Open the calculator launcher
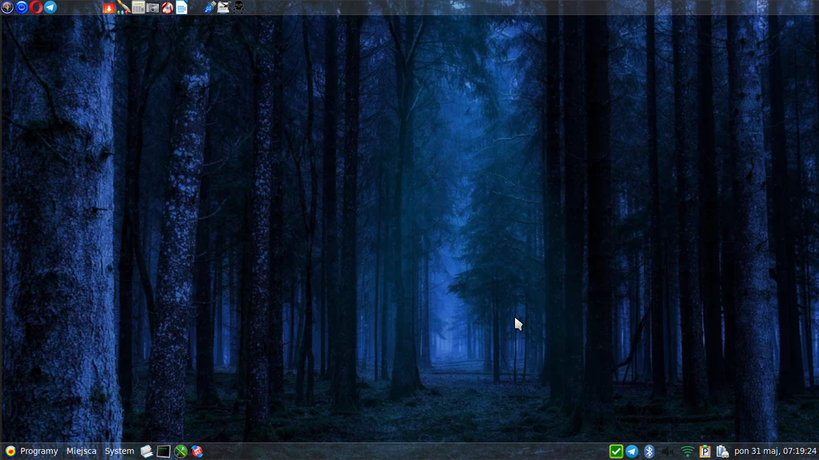 [x=138, y=8]
